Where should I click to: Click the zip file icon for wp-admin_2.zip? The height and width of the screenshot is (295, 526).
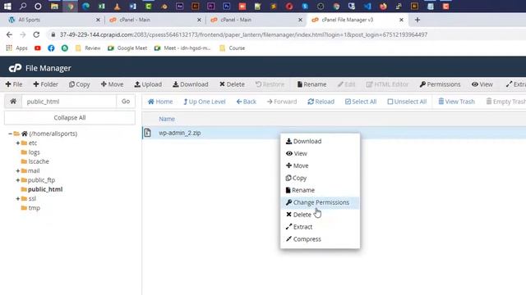pos(148,133)
